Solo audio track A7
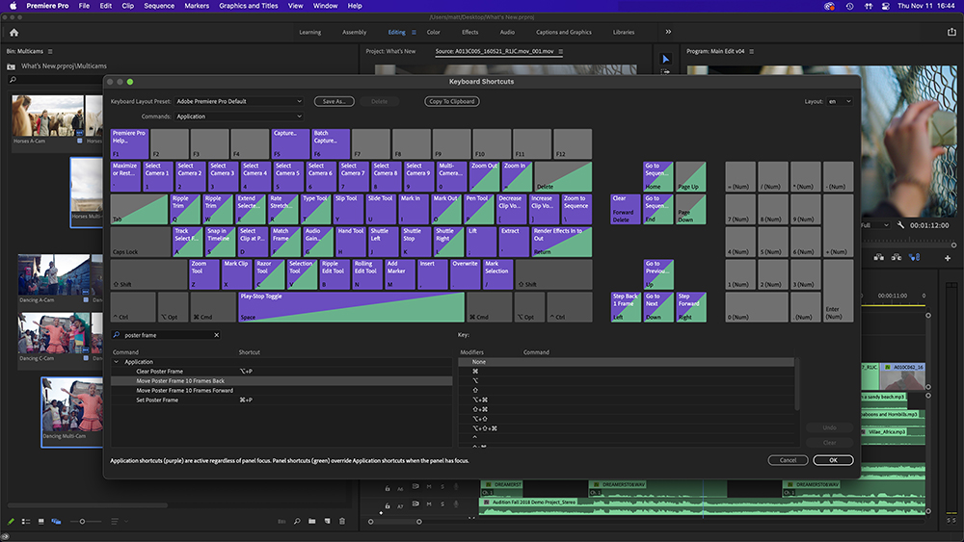The width and height of the screenshot is (964, 542). click(442, 503)
